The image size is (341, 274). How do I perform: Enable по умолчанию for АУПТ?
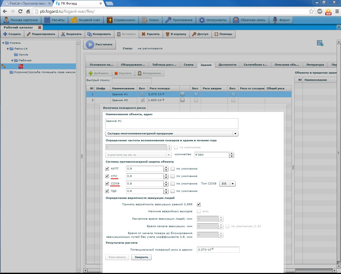[x=173, y=169]
